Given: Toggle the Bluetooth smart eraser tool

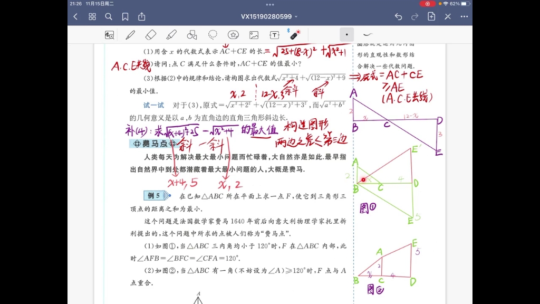Looking at the screenshot, I should click(x=294, y=34).
